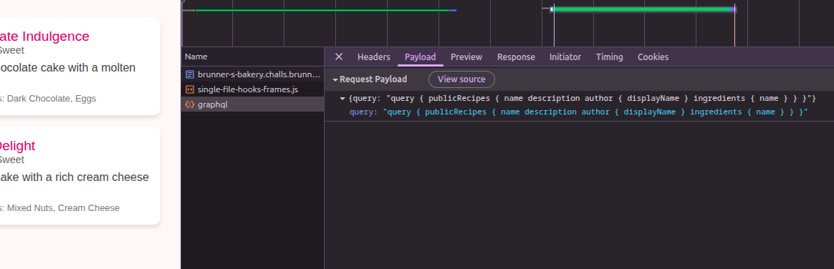This screenshot has height=269, width=834.
Task: Show the Initiator tab
Action: [565, 57]
